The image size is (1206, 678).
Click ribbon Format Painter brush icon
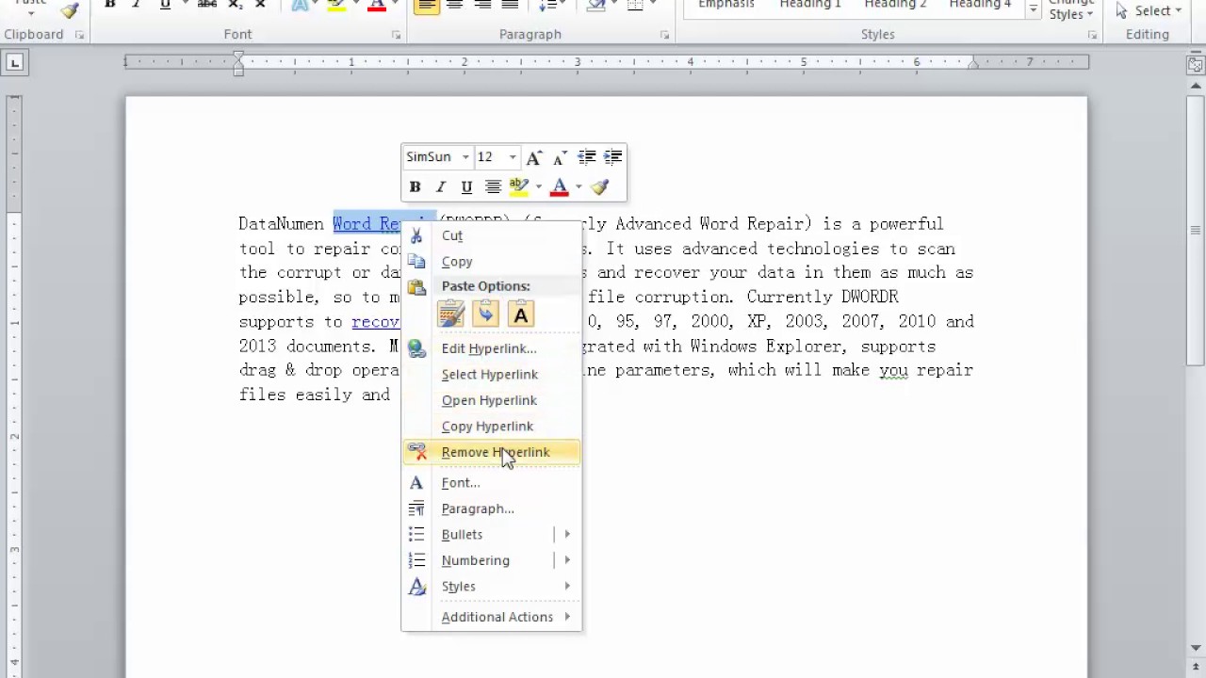[x=70, y=8]
